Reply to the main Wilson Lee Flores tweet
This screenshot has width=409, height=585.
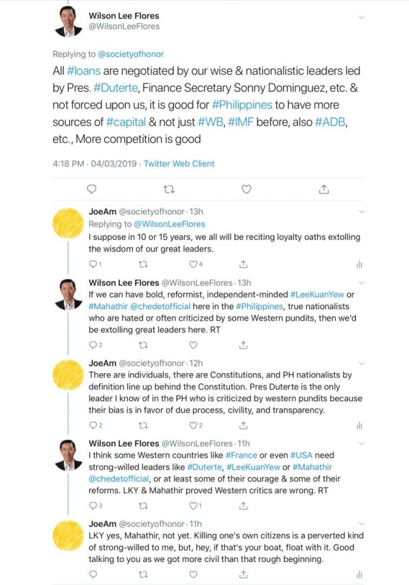point(92,189)
